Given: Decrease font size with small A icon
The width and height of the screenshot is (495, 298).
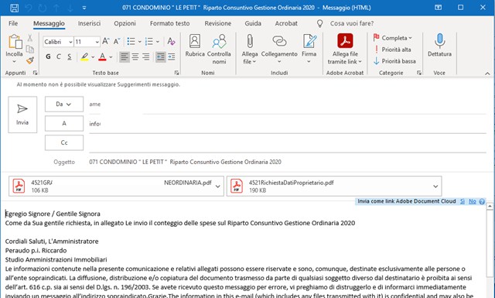Looking at the screenshot, I should click(x=117, y=41).
